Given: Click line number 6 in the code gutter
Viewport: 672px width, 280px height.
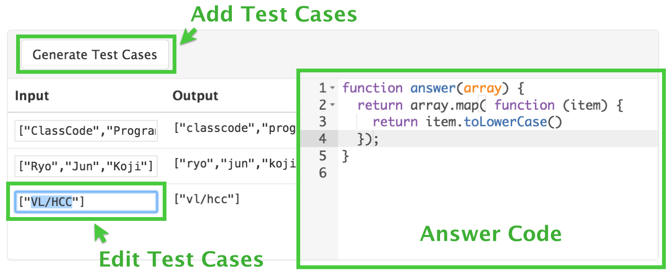Looking at the screenshot, I should pos(322,173).
